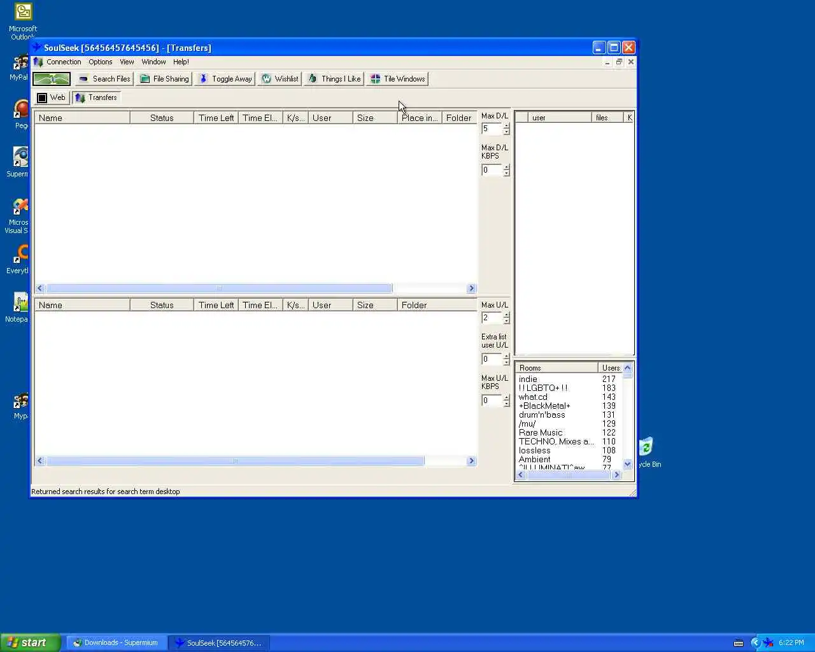Sort rooms by Users column header
This screenshot has width=815, height=652.
610,368
